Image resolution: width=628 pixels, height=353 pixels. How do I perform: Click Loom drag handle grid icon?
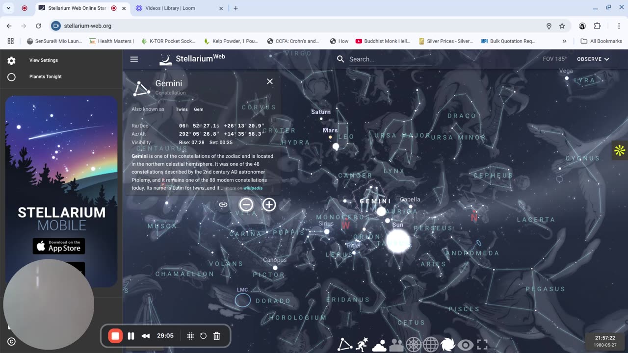(190, 336)
